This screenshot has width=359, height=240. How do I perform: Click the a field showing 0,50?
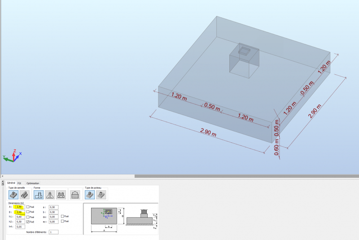click(53, 207)
